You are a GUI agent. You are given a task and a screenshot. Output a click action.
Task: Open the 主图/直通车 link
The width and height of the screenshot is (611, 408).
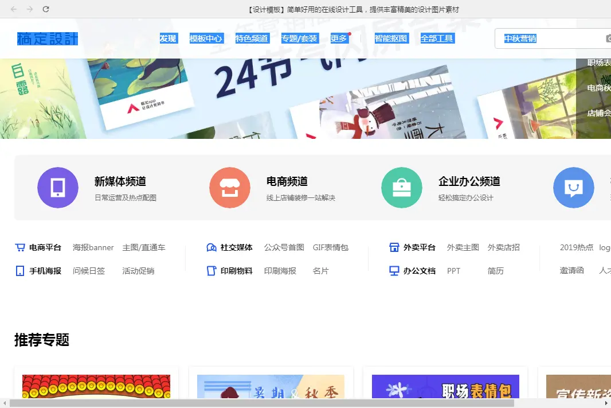click(x=144, y=247)
